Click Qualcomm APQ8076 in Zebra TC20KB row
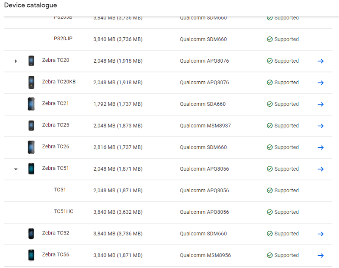339x268 pixels. (x=204, y=83)
